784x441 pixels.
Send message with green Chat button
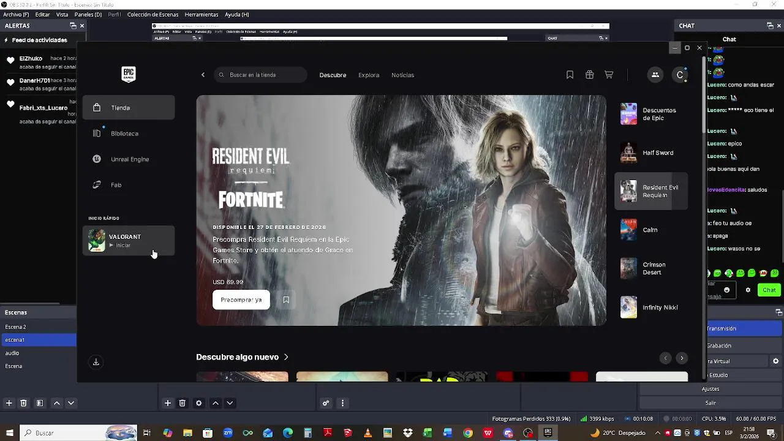(769, 290)
